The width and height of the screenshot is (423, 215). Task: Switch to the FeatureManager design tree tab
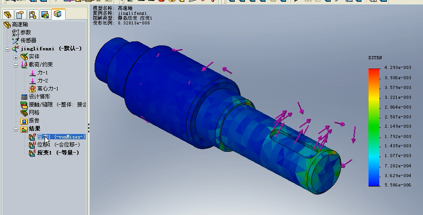[x=8, y=14]
